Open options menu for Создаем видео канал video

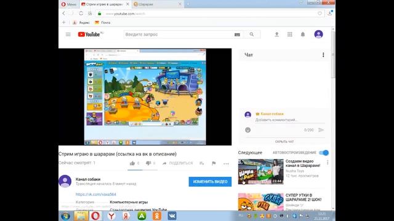pyautogui.click(x=328, y=163)
